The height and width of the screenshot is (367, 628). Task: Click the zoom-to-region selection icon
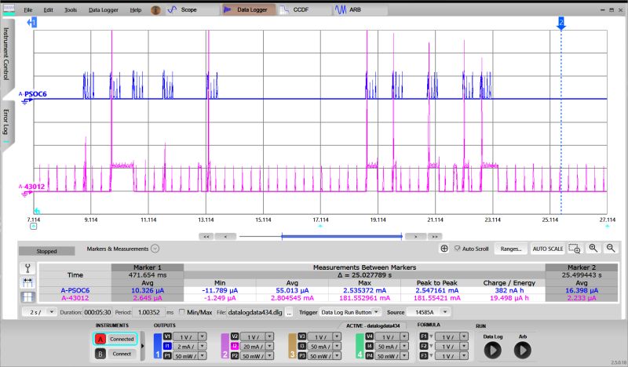tap(575, 249)
